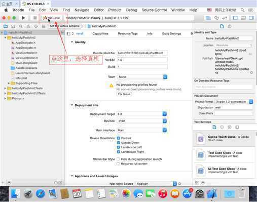Switch to the Info tab

click(x=150, y=33)
